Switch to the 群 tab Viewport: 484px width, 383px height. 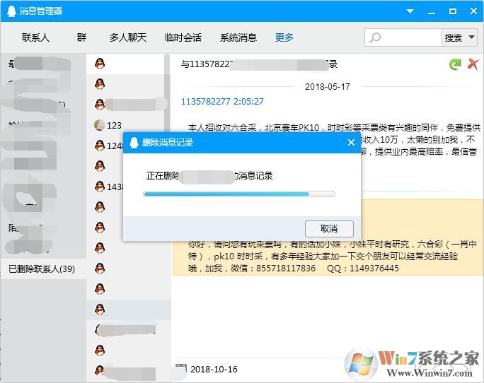tap(81, 37)
